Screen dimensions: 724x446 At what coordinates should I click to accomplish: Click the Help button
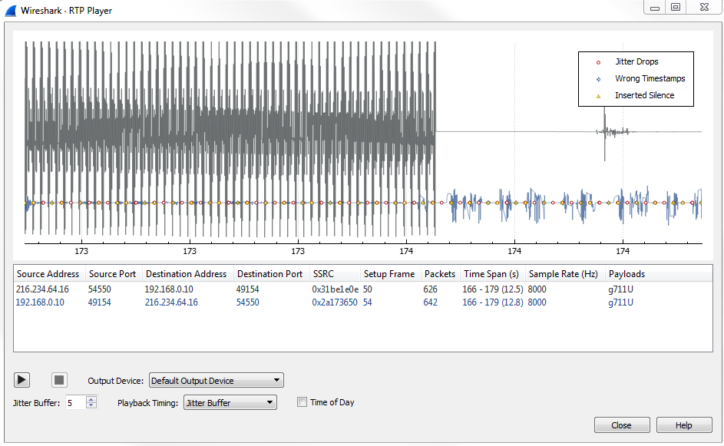pyautogui.click(x=683, y=425)
